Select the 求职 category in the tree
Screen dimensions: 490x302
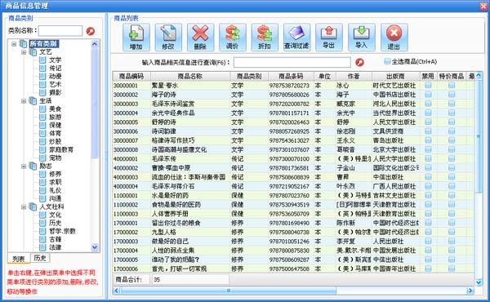55,182
